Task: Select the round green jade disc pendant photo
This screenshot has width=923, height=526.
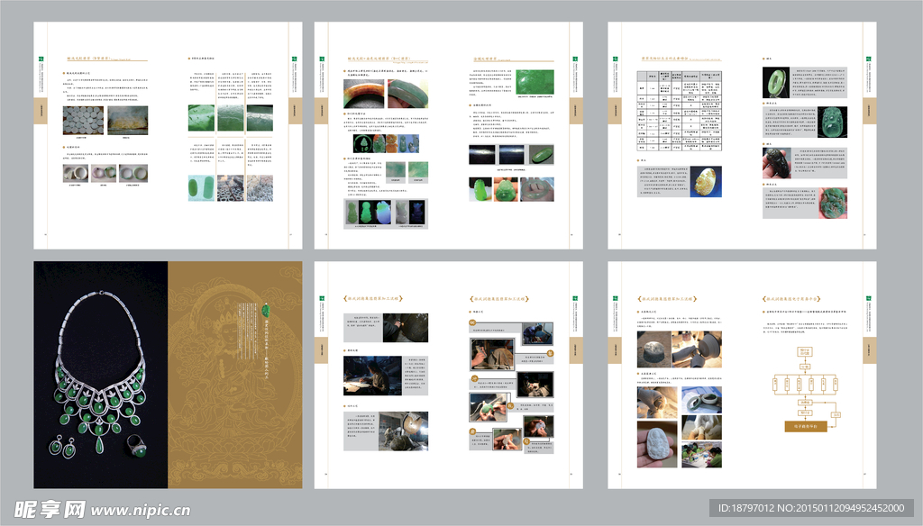Action: [x=776, y=82]
